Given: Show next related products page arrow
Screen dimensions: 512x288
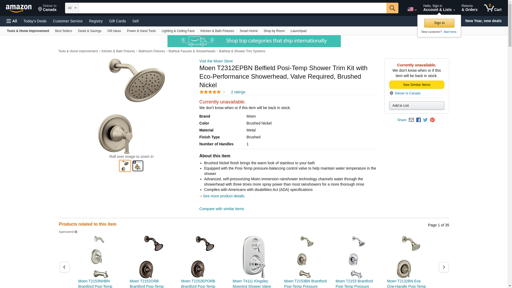Looking at the screenshot, I should coord(443,267).
